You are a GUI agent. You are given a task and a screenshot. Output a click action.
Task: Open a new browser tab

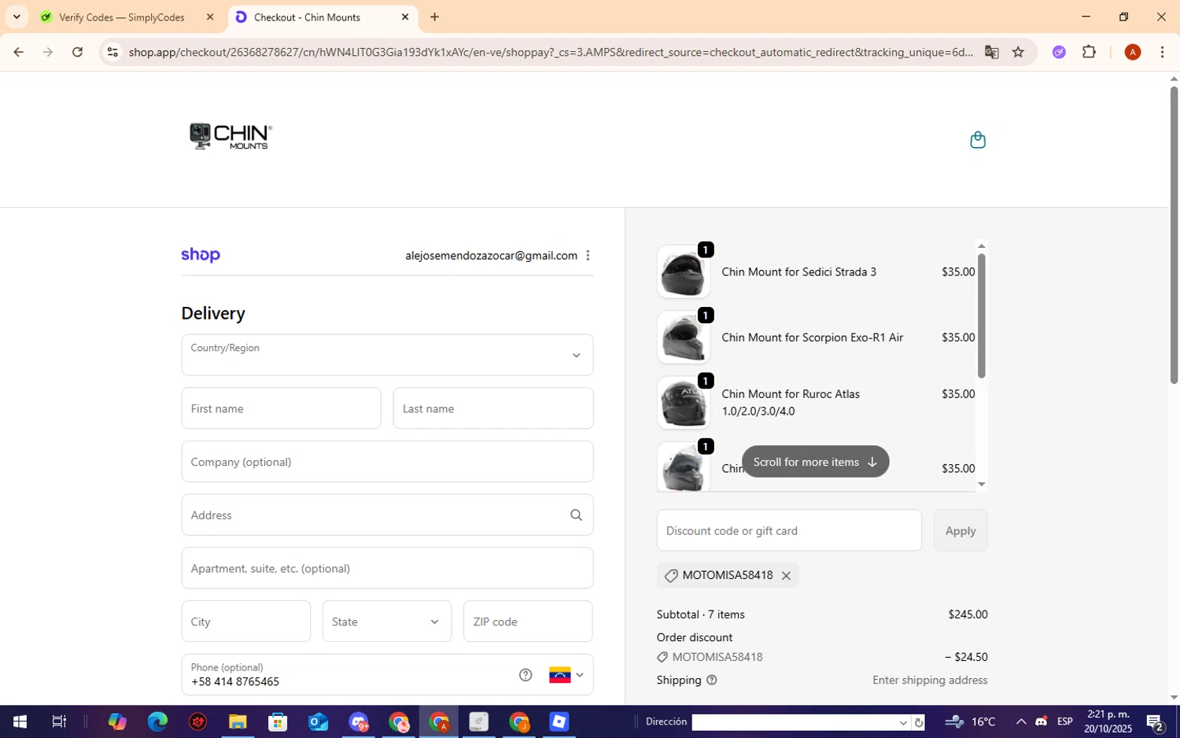[x=434, y=17]
